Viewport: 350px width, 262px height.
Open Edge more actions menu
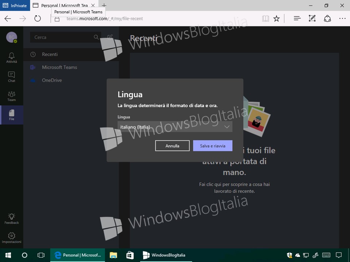pos(342,19)
